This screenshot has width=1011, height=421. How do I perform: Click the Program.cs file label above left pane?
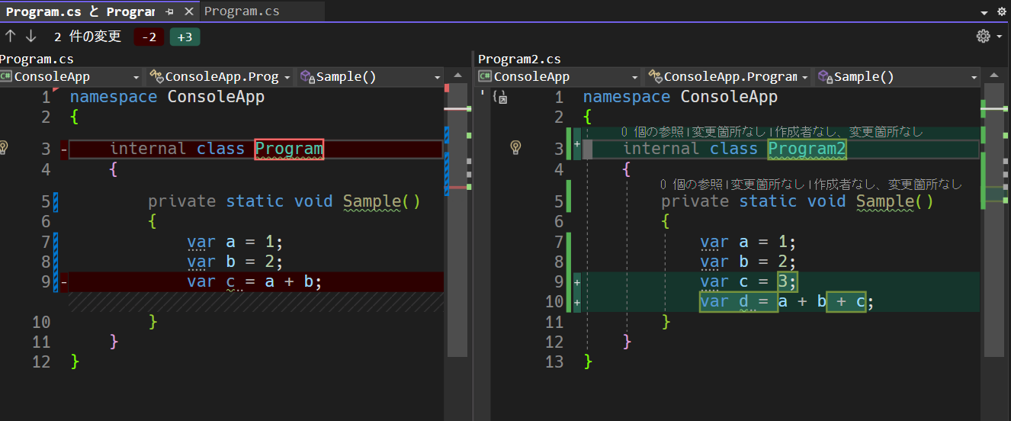(x=37, y=59)
